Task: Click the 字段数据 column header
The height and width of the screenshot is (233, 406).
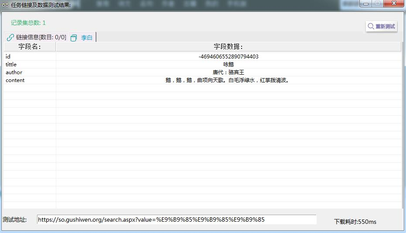Action: (229, 47)
